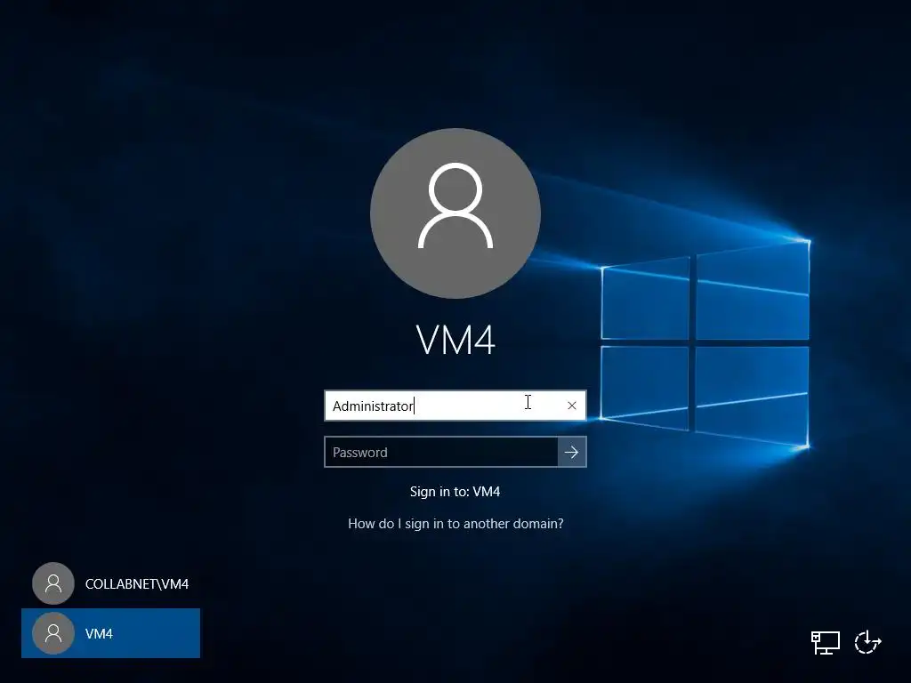
Task: Open "How do I sign in to another domain?"
Action: point(455,523)
